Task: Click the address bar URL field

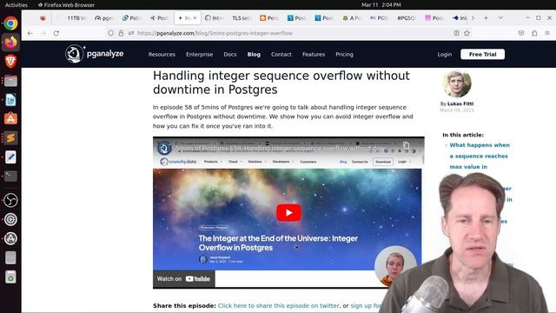Action: click(288, 33)
